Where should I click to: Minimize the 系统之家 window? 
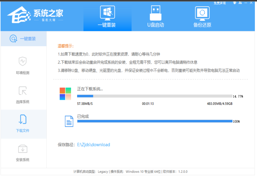tap(246, 3)
